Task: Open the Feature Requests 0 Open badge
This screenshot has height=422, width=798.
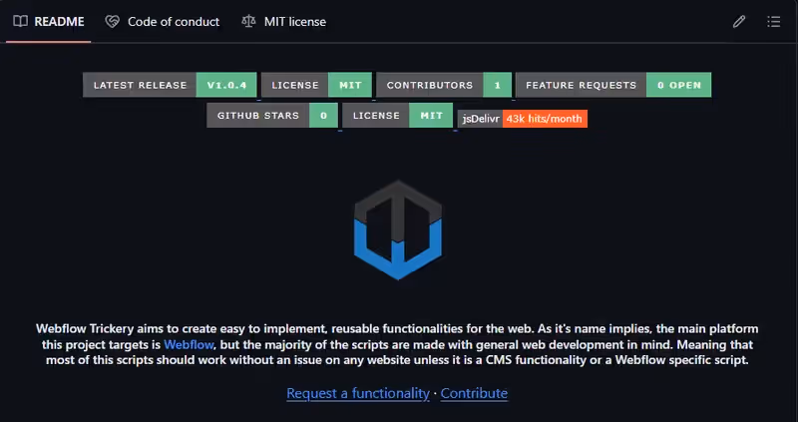Action: 613,85
